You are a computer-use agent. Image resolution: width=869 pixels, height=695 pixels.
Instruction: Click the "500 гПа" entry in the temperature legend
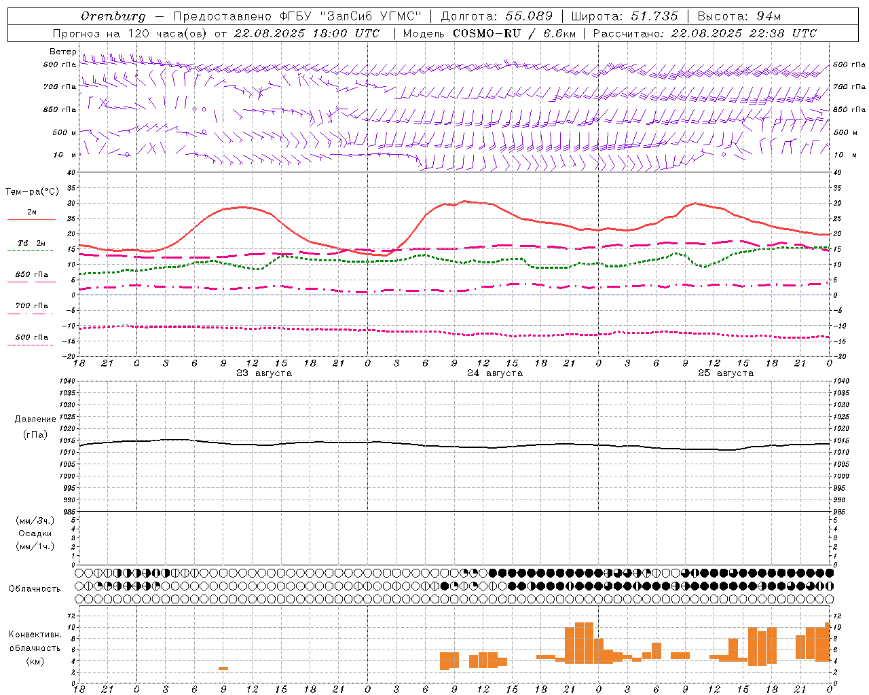(x=32, y=337)
